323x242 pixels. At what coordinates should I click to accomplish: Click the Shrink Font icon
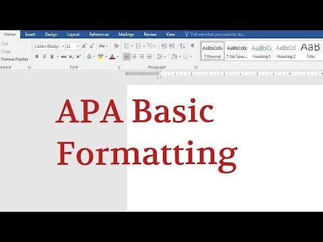click(x=92, y=46)
